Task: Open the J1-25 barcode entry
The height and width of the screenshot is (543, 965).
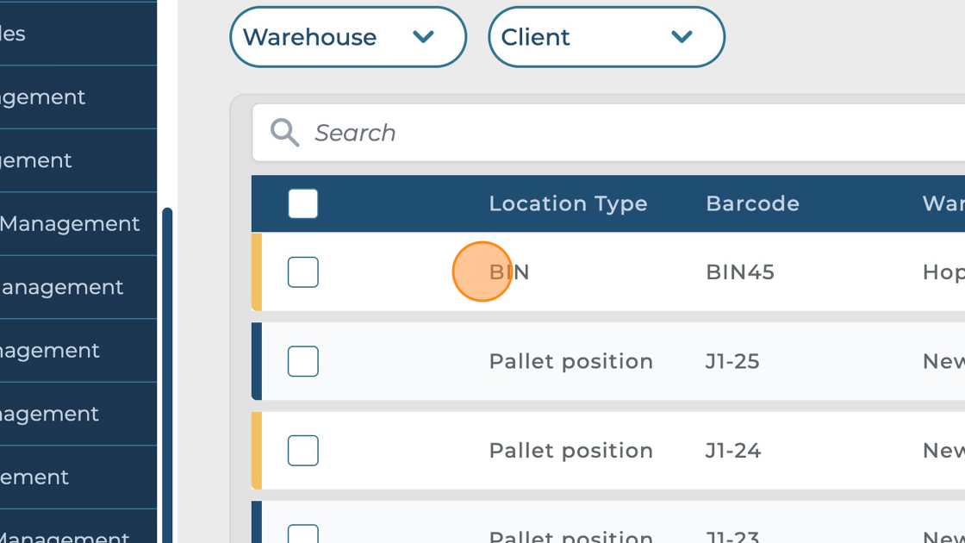Action: pyautogui.click(x=732, y=361)
